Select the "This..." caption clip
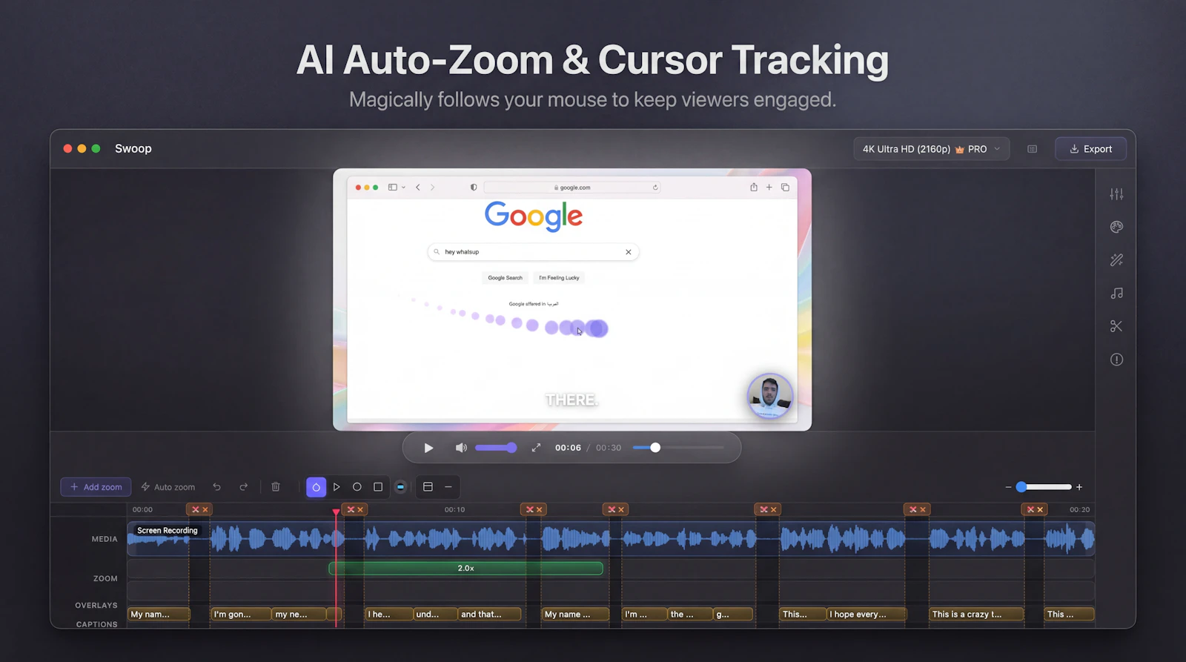The width and height of the screenshot is (1186, 662). tap(804, 614)
